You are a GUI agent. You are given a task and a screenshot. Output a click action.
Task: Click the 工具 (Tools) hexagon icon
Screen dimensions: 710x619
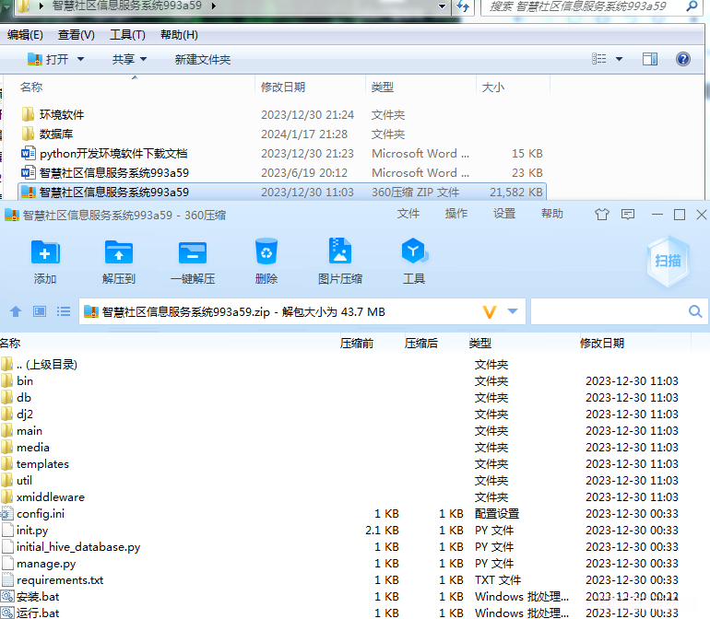coord(414,251)
